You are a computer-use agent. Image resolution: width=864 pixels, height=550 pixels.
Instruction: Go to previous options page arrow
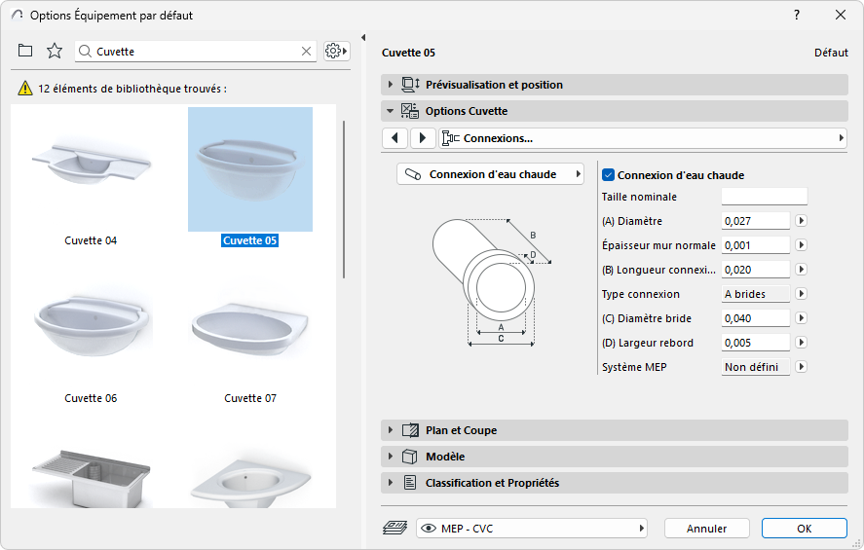point(394,138)
